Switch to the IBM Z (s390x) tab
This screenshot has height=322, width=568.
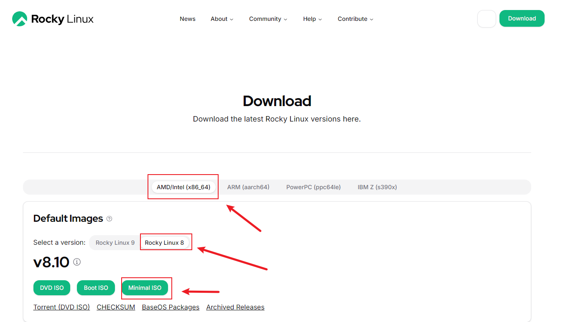tap(377, 187)
